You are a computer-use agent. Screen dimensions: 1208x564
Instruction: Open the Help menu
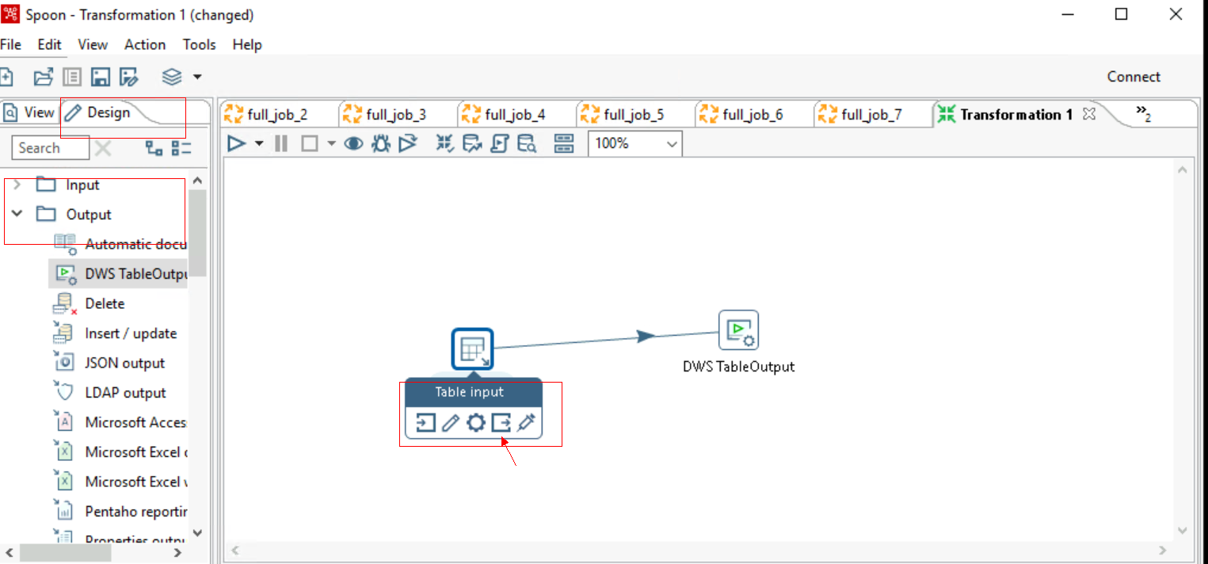pos(247,44)
